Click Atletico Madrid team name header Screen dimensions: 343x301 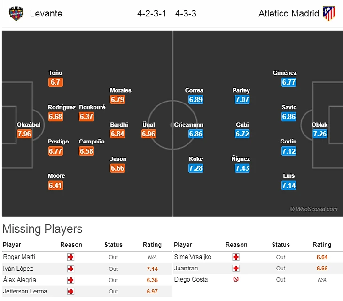coord(288,13)
